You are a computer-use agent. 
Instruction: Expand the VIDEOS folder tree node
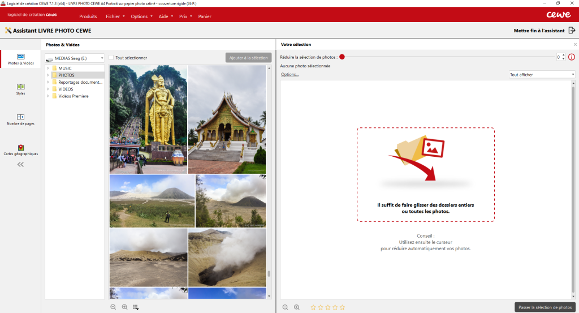(48, 89)
